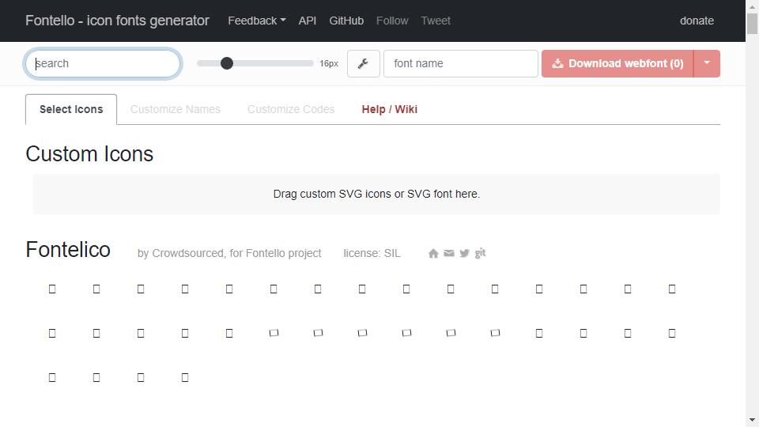Open the Fontelico Twitter bird icon
The image size is (759, 427).
464,253
